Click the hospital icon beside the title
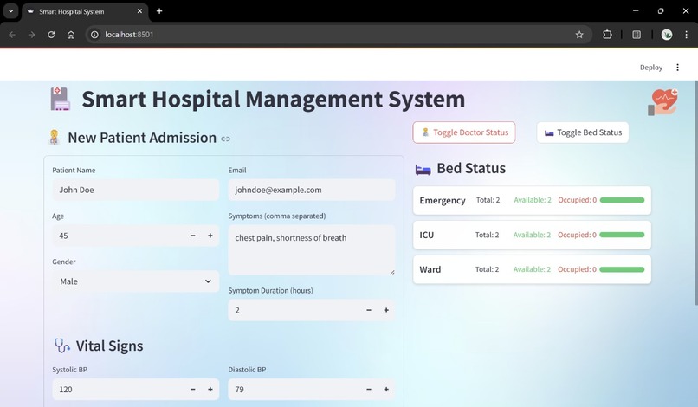The image size is (698, 407). (60, 99)
